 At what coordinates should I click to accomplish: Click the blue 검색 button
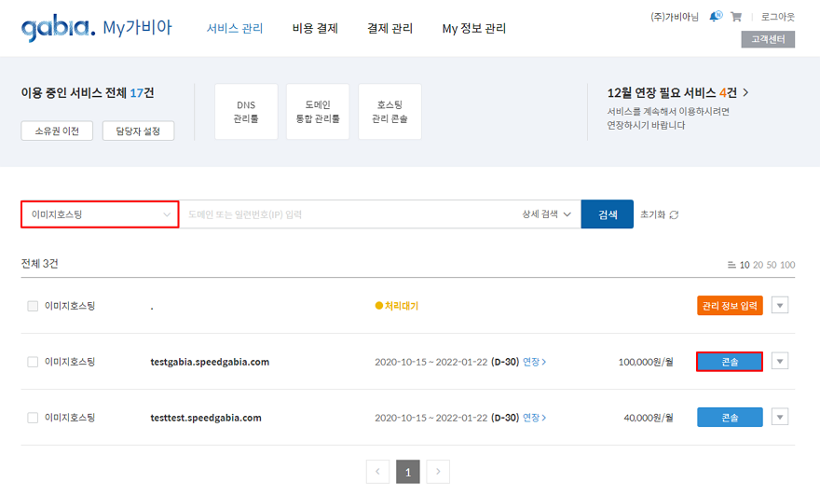pos(608,214)
